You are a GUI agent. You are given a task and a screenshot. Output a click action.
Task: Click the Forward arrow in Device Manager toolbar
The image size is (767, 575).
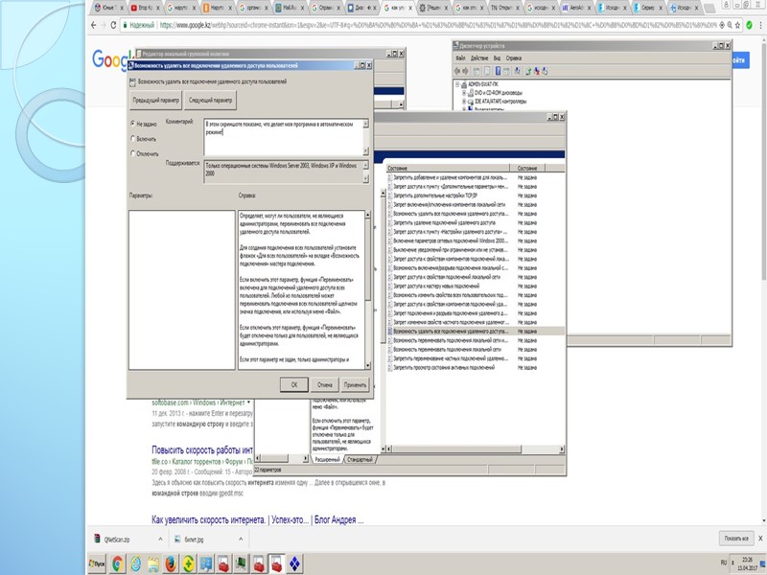[465, 71]
